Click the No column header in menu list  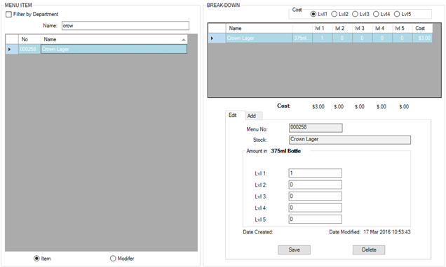pyautogui.click(x=29, y=39)
